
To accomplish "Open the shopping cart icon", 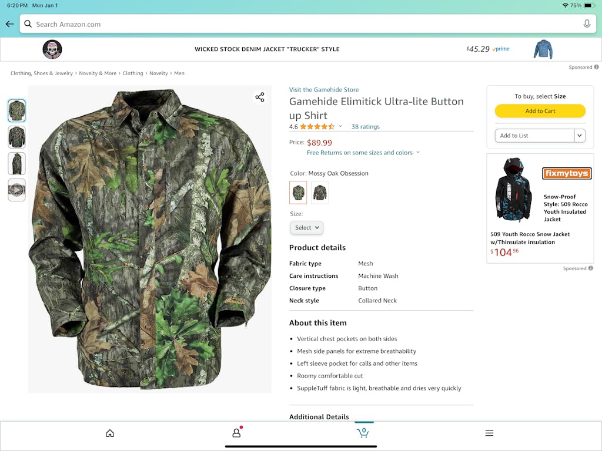I will (363, 433).
